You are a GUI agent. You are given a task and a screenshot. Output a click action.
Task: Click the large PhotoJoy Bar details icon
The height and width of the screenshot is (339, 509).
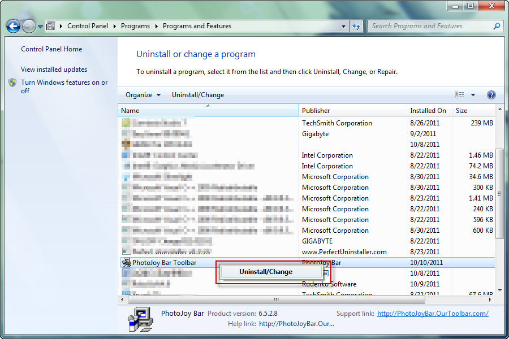[140, 320]
